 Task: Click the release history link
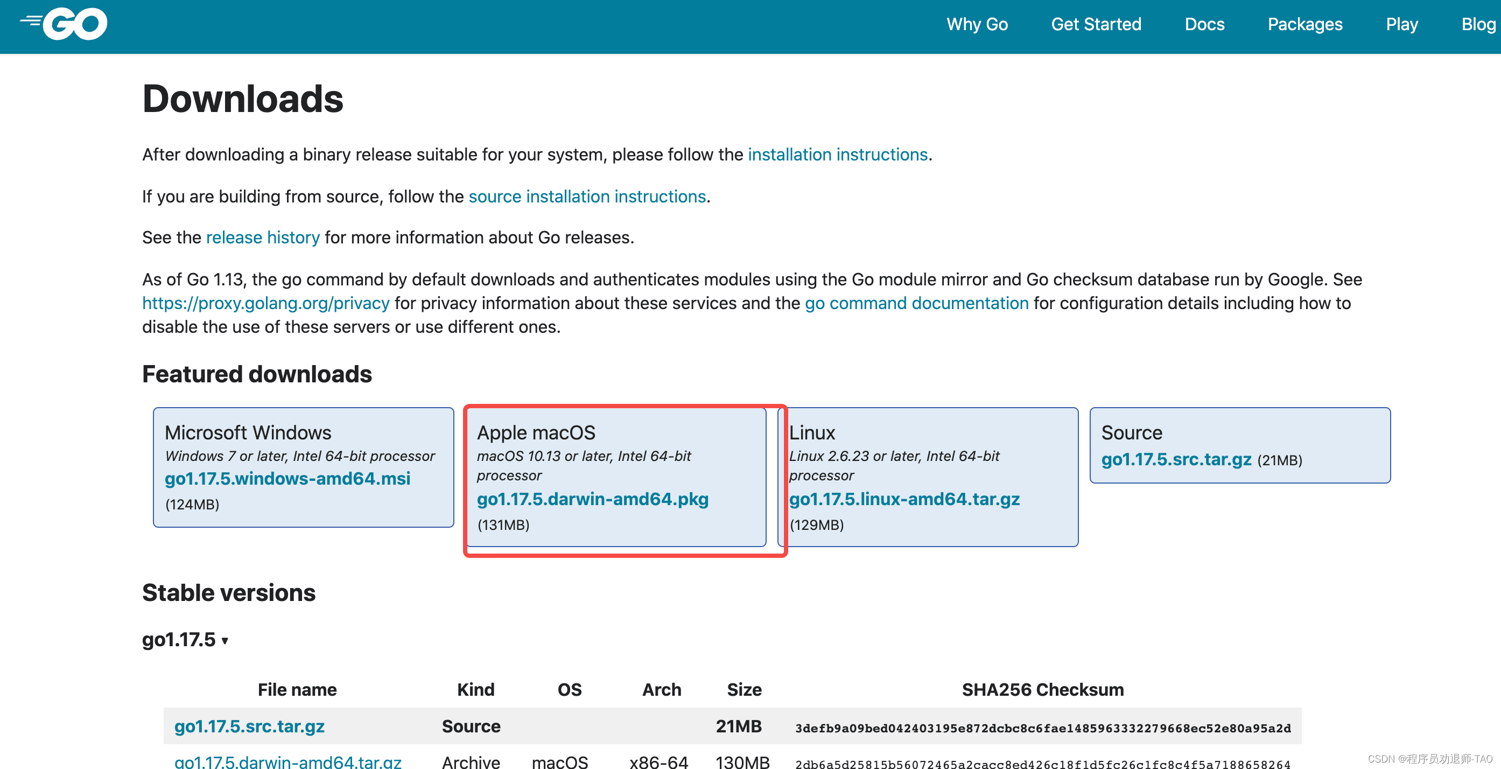point(263,238)
